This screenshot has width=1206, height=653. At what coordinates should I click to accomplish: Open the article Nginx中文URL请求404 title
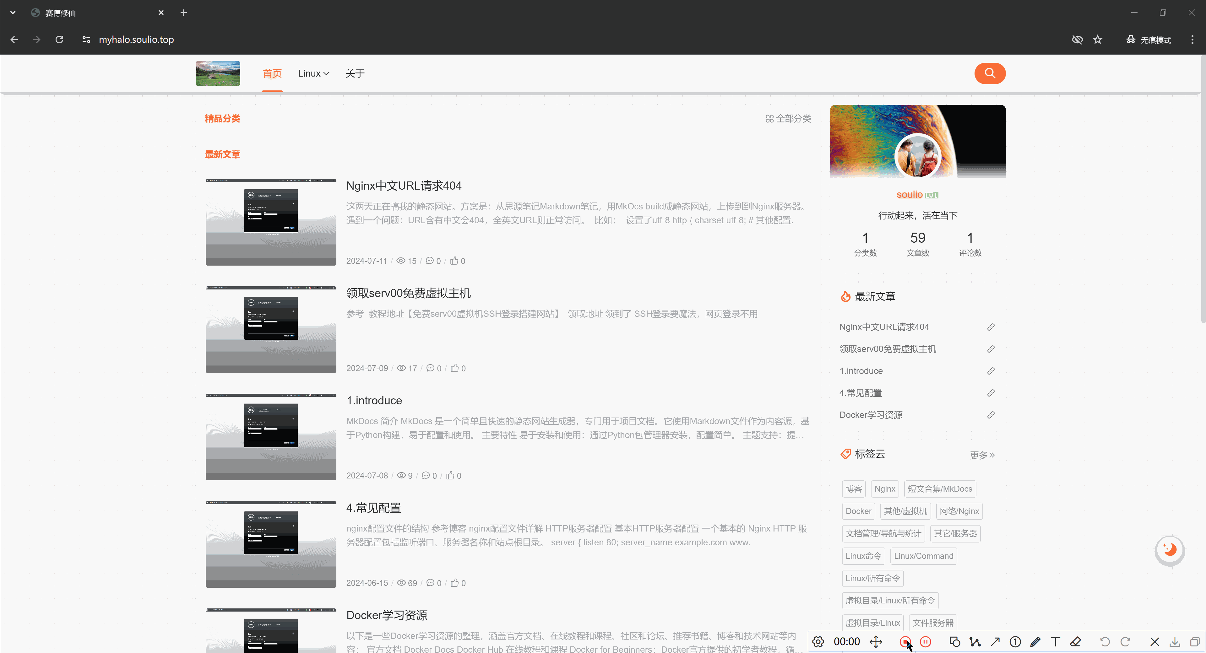[404, 186]
